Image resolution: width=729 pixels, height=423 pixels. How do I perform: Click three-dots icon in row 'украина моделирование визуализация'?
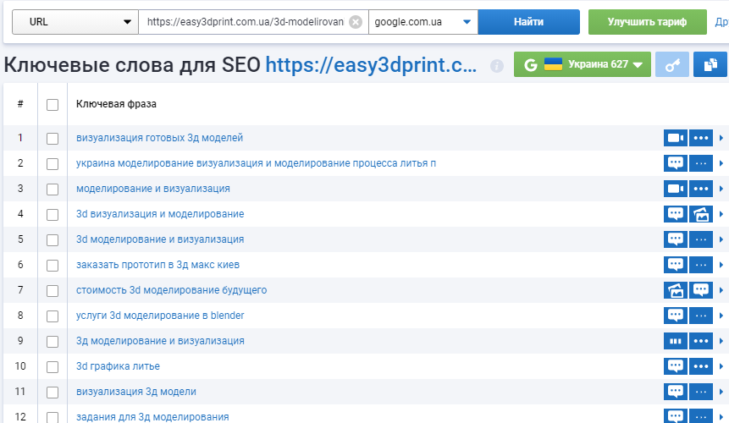click(x=701, y=163)
